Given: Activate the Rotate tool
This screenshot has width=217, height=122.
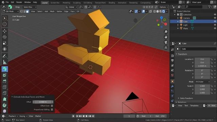Looking at the screenshot, I should pos(4,37).
